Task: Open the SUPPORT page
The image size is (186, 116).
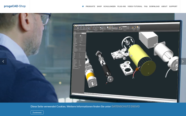Action: pyautogui.click(x=173, y=6)
